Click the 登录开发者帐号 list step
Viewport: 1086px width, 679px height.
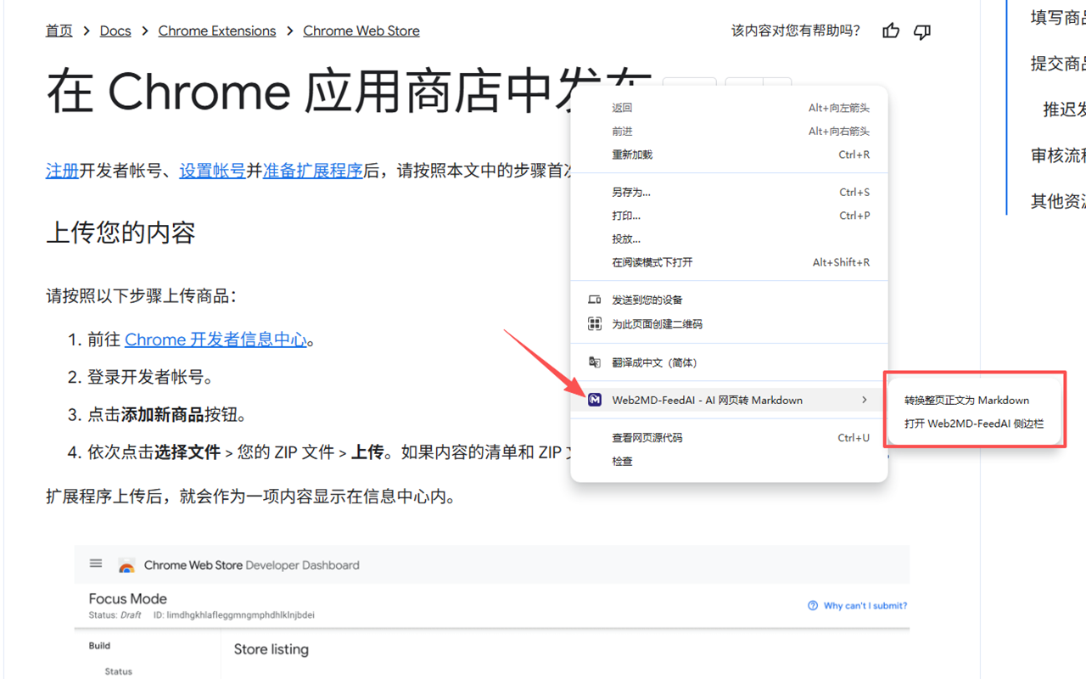[150, 377]
